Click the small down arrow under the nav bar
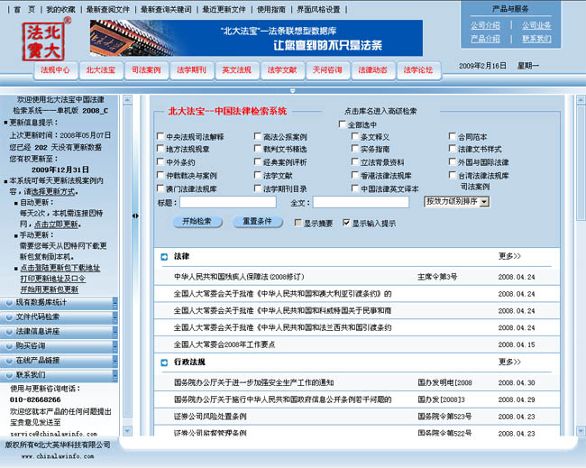Screen dimensions: 586x468 tap(293, 91)
